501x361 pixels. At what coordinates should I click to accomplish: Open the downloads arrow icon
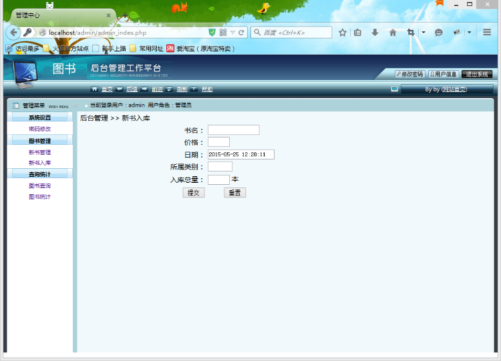pos(375,32)
